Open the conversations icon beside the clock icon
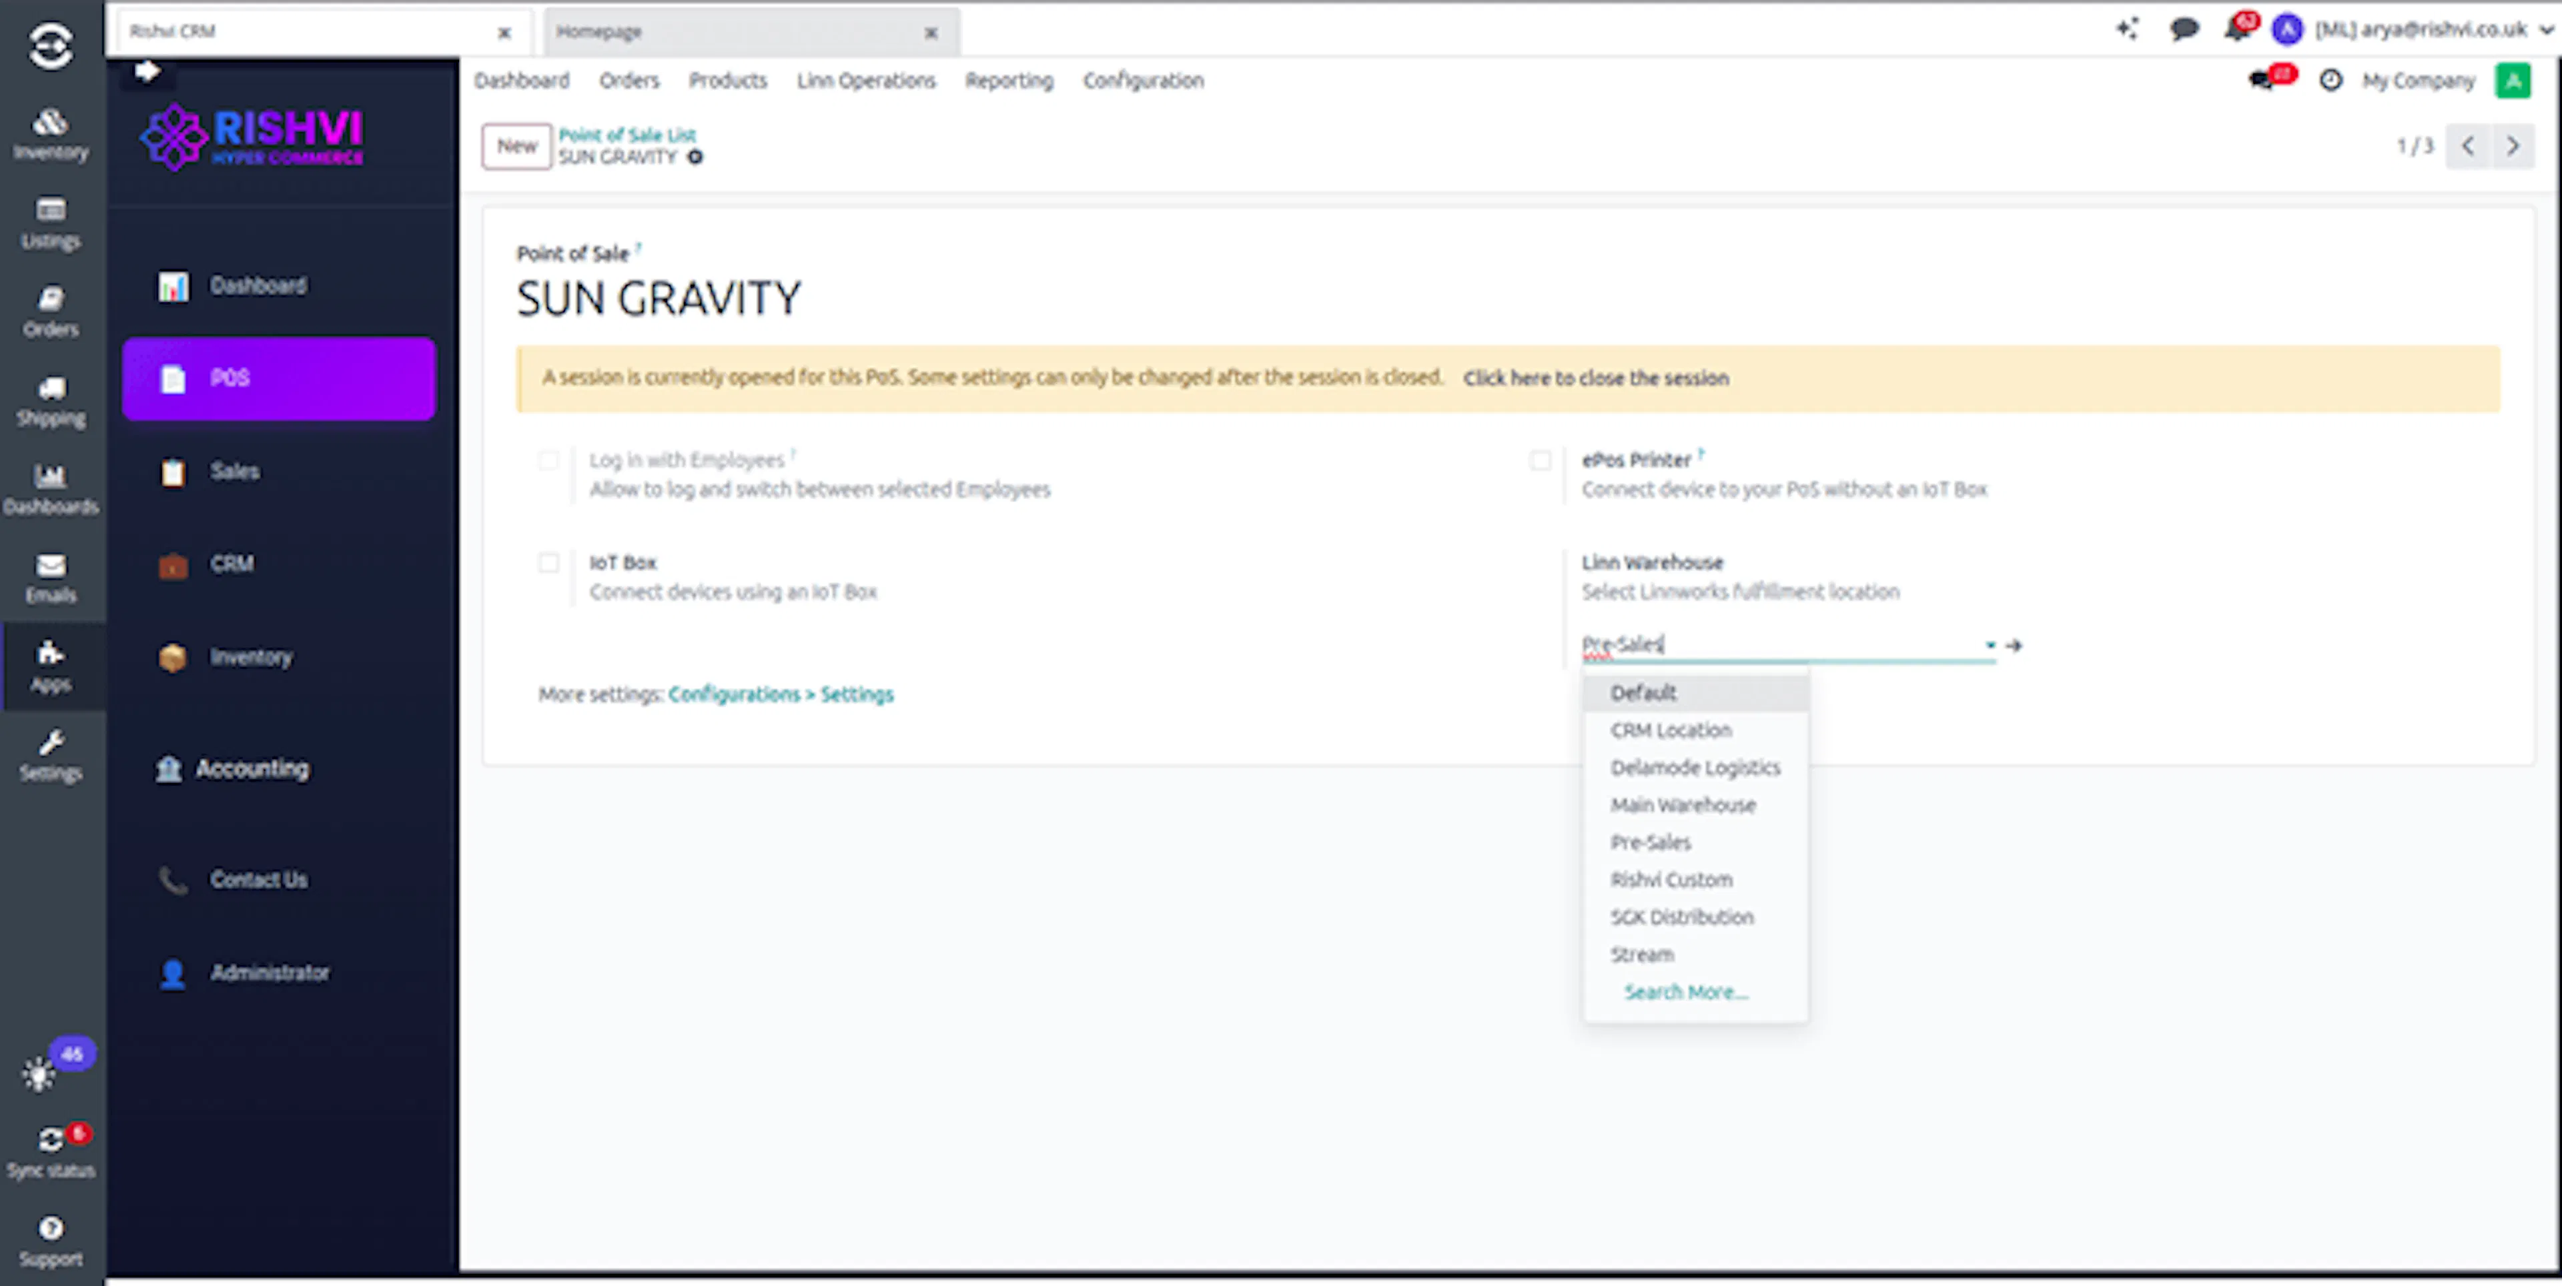2562x1286 pixels. pos(2262,79)
